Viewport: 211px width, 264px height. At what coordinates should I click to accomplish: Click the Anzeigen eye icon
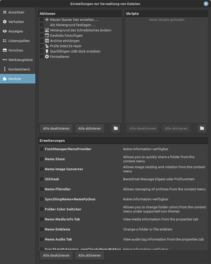point(5,31)
